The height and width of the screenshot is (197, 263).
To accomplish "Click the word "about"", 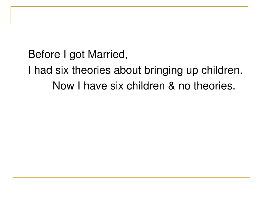I will click(x=127, y=70).
